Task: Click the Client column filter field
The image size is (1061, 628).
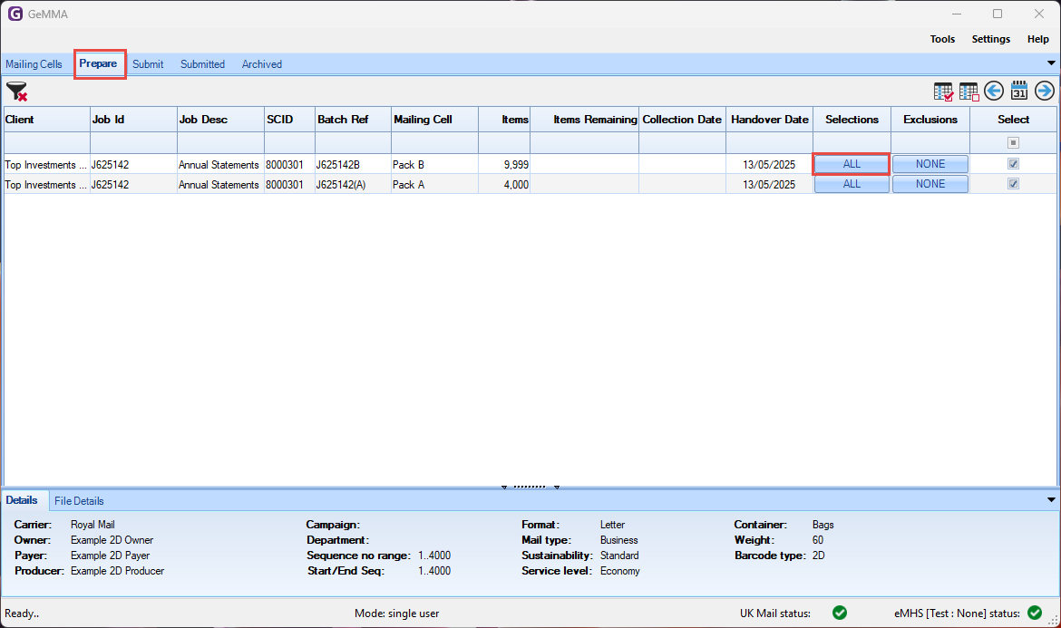Action: pos(46,143)
